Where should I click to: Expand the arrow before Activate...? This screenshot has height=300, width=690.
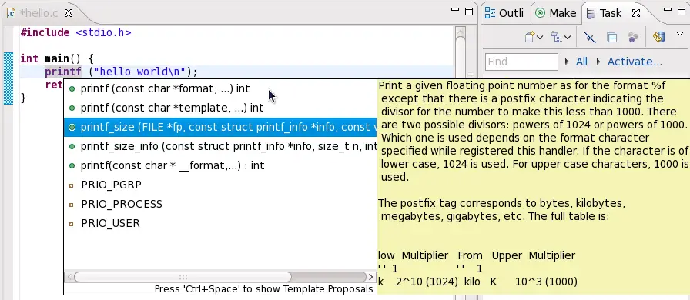tap(599, 62)
